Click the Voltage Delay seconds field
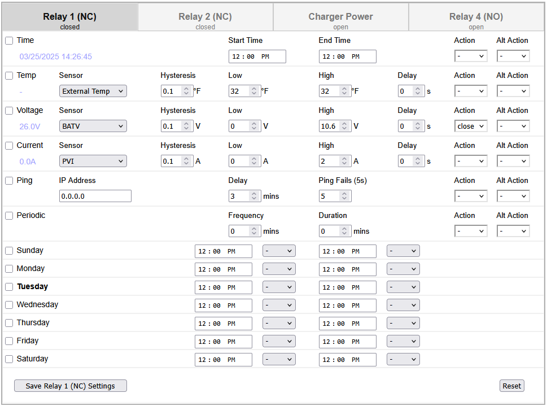 pyautogui.click(x=412, y=126)
